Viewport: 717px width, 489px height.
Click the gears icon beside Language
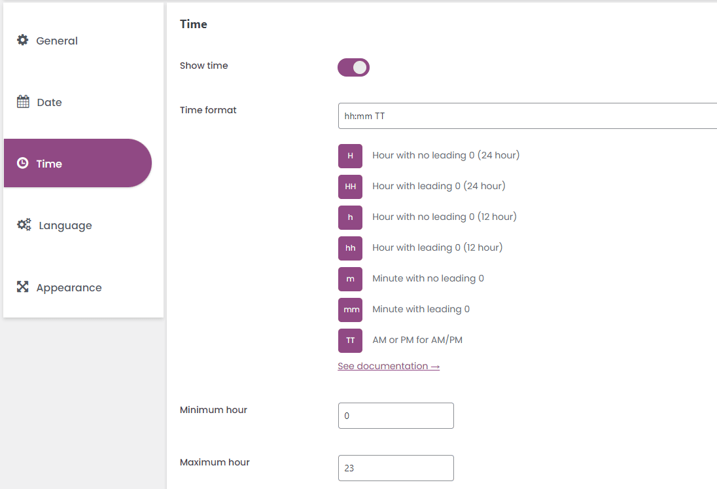pyautogui.click(x=23, y=225)
